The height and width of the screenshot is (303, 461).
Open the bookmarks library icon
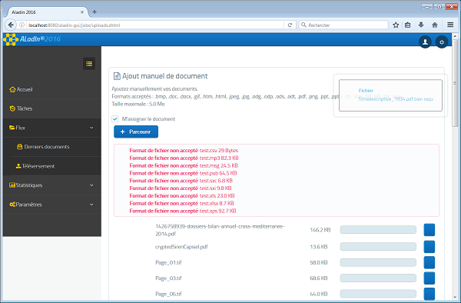[x=407, y=25]
